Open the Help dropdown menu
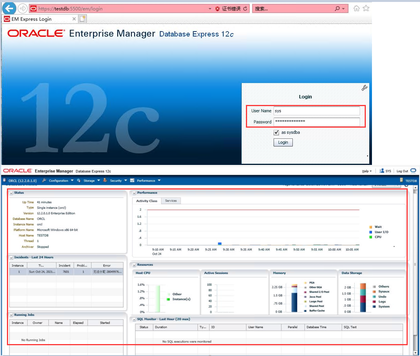 367,171
